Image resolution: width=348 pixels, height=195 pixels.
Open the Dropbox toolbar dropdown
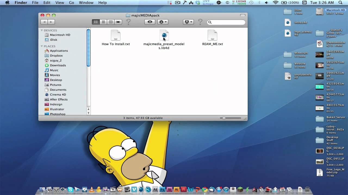tap(188, 22)
